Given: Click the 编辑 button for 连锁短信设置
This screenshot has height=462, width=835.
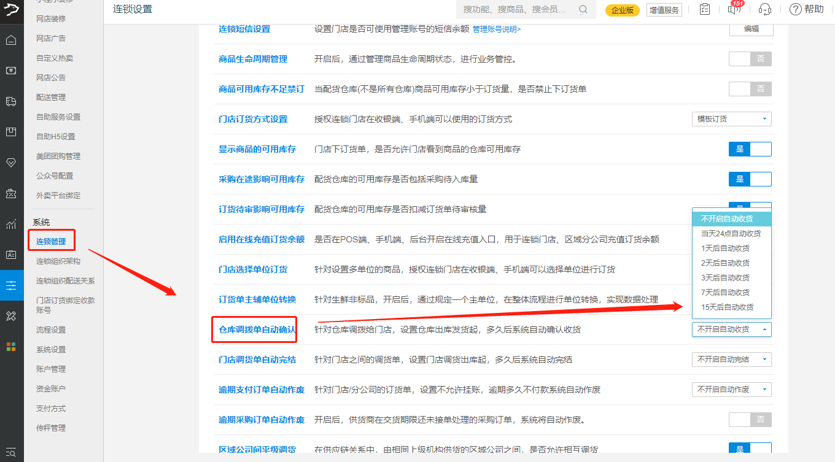Looking at the screenshot, I should point(750,29).
